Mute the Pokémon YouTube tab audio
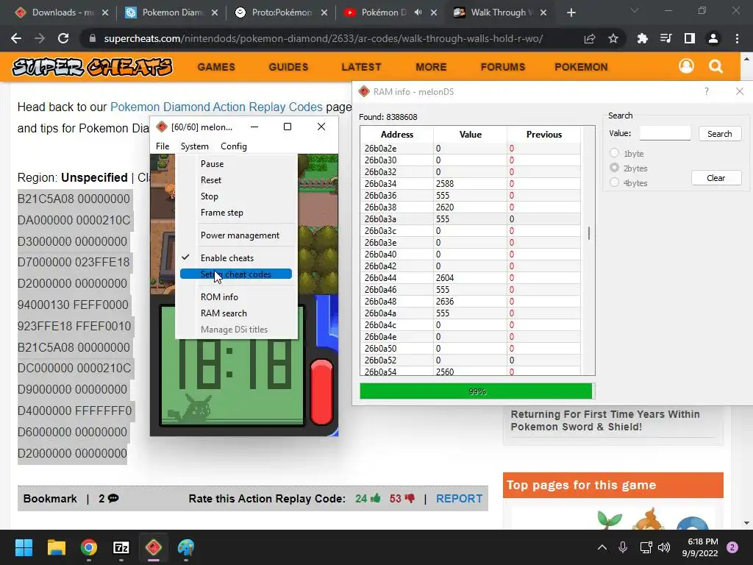753x565 pixels. tap(418, 13)
